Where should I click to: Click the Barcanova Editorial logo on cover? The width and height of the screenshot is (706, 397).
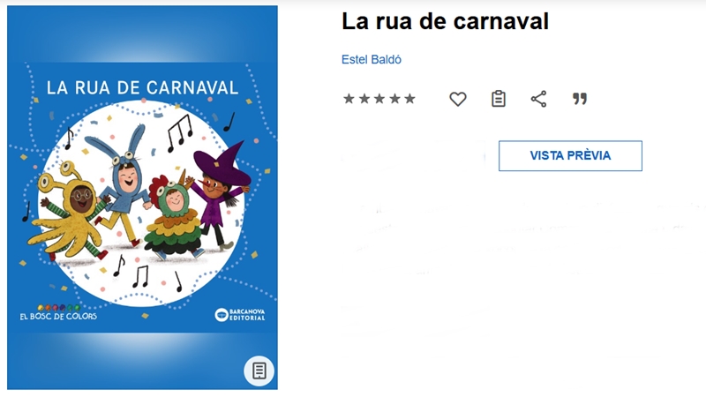(240, 315)
